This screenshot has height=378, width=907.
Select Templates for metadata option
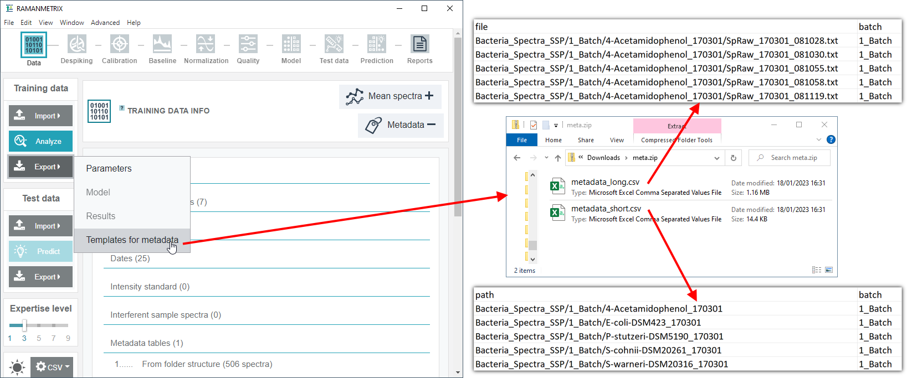[132, 240]
